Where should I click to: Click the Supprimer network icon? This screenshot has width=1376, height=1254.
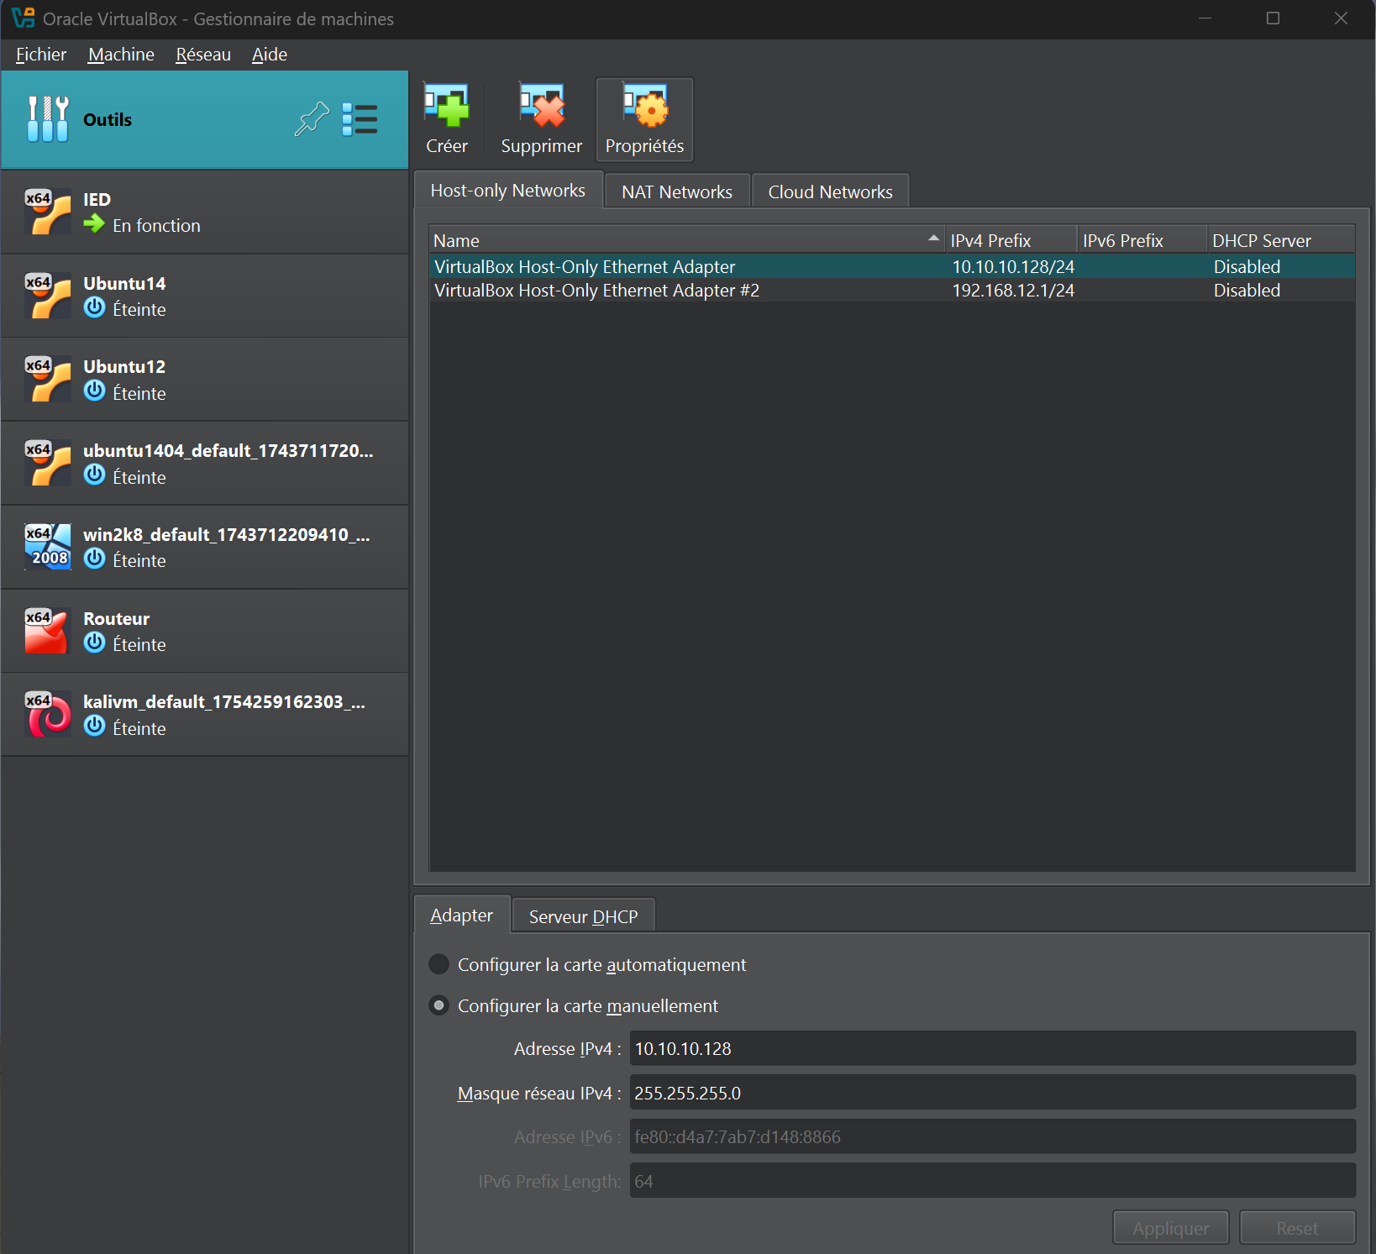click(x=541, y=107)
